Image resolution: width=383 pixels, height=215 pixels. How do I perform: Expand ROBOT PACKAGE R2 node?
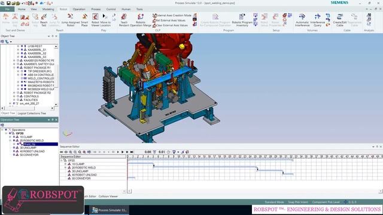point(14,93)
